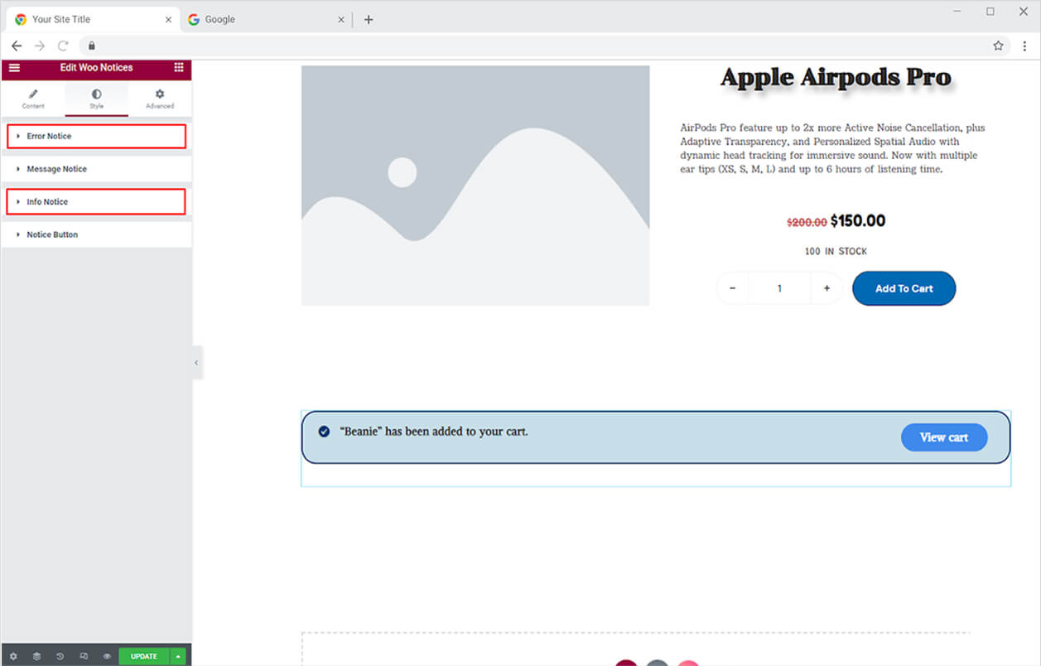Viewport: 1041px width, 666px height.
Task: Open the Navigator layers icon
Action: 36,656
